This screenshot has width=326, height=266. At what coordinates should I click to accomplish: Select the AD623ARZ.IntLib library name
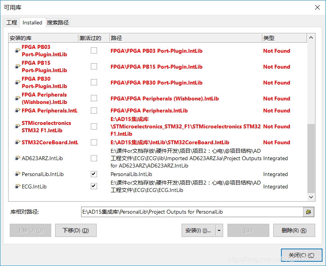click(42, 159)
